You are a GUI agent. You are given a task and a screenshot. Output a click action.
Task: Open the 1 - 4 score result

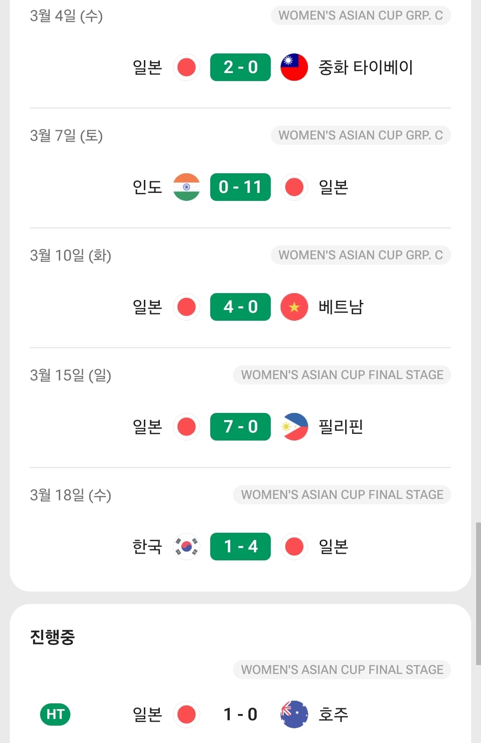click(240, 547)
